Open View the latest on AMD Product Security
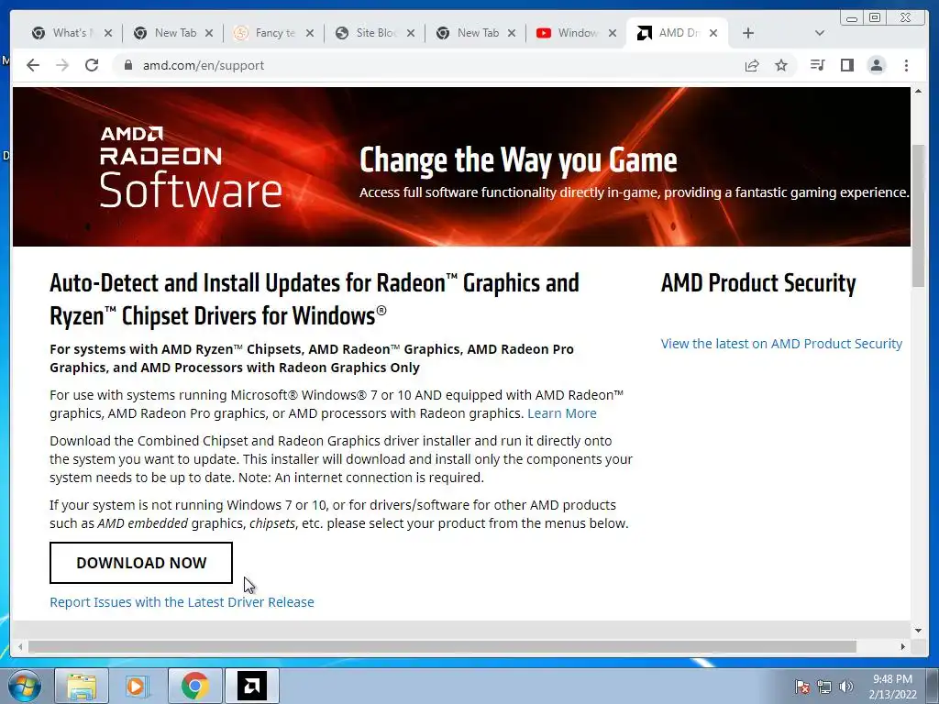Viewport: 939px width, 704px height. [x=781, y=344]
